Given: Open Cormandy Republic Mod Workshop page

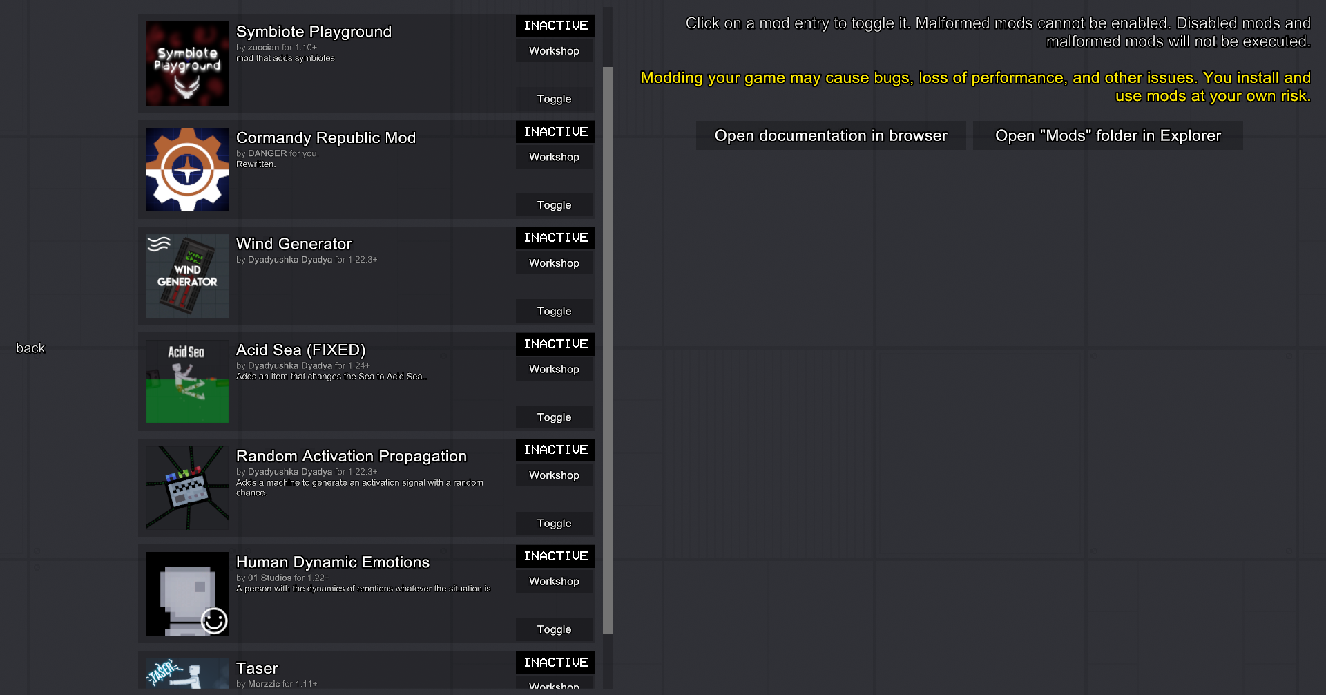Looking at the screenshot, I should [x=555, y=157].
